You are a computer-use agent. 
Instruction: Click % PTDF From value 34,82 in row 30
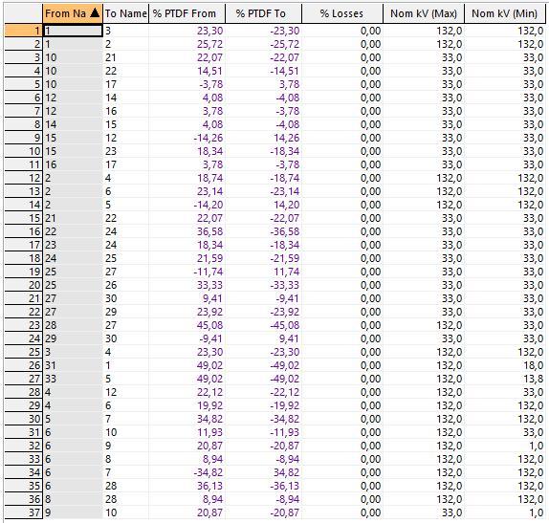[x=210, y=419]
